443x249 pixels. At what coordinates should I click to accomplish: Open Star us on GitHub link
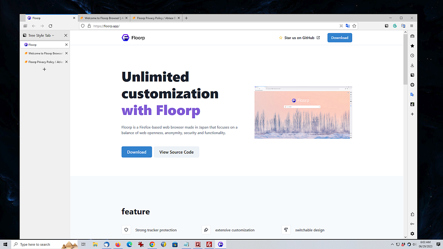coord(299,38)
